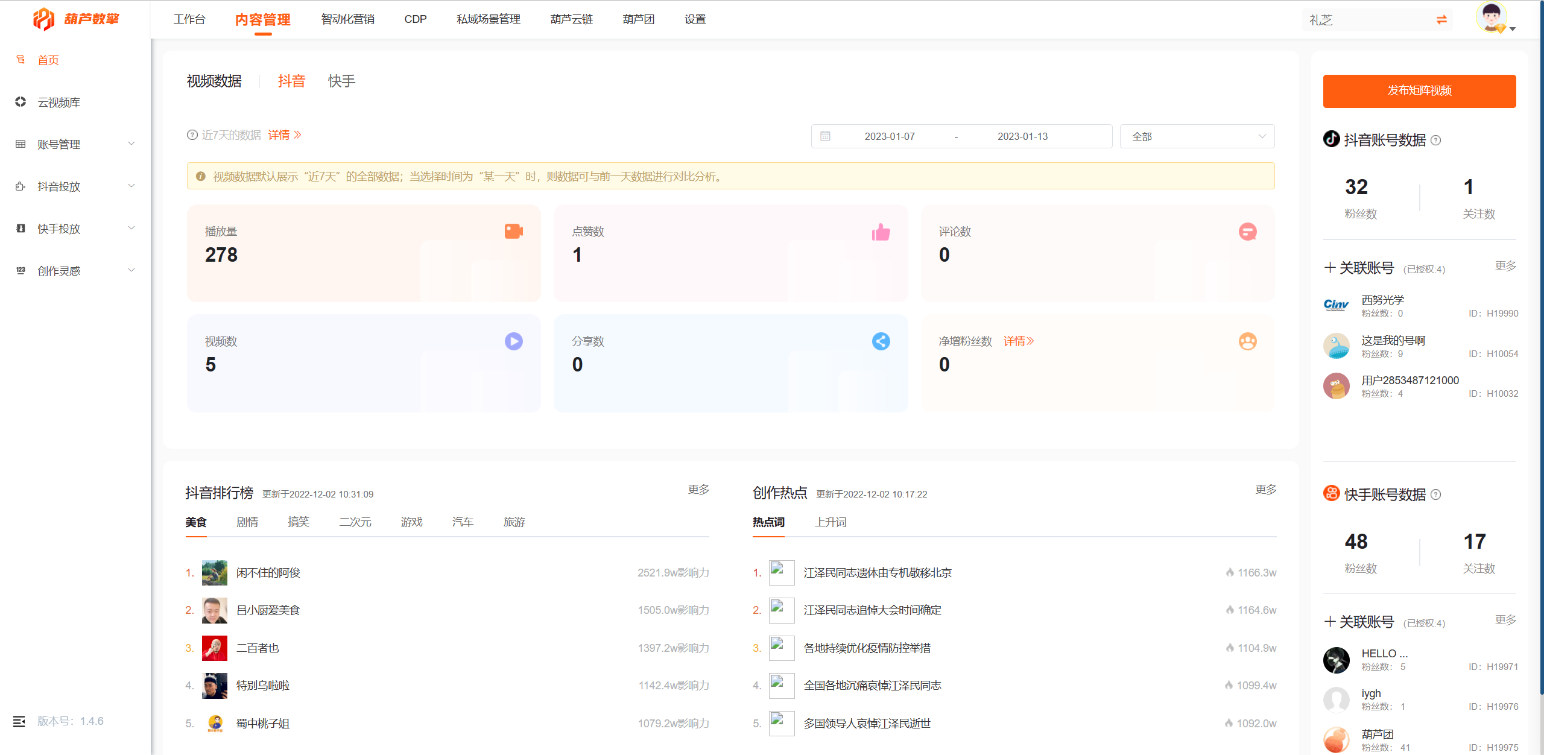
Task: Open 详情 link beside 净增粉丝数
Action: click(1019, 341)
